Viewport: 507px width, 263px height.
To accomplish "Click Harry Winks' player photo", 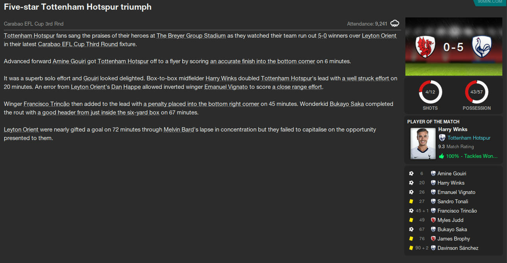I will click(423, 143).
